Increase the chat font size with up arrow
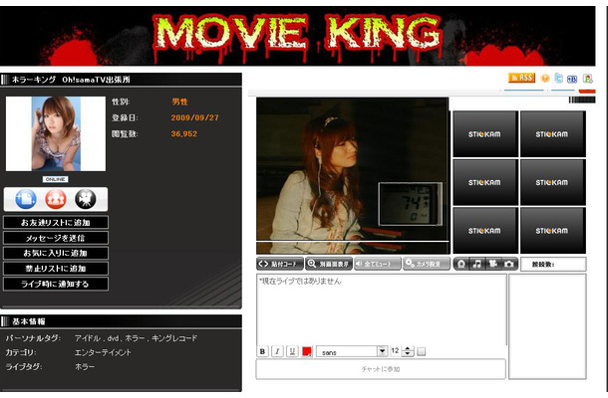Screen dimensions: 608x398 point(408,349)
